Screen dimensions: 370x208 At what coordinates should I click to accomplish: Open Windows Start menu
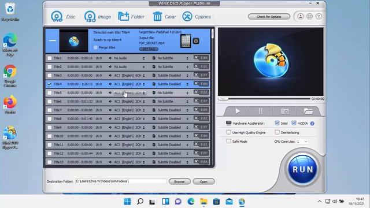[x=127, y=202]
